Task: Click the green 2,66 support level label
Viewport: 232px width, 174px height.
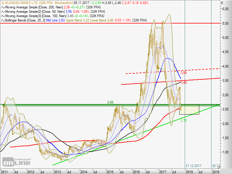Action: click(110, 102)
